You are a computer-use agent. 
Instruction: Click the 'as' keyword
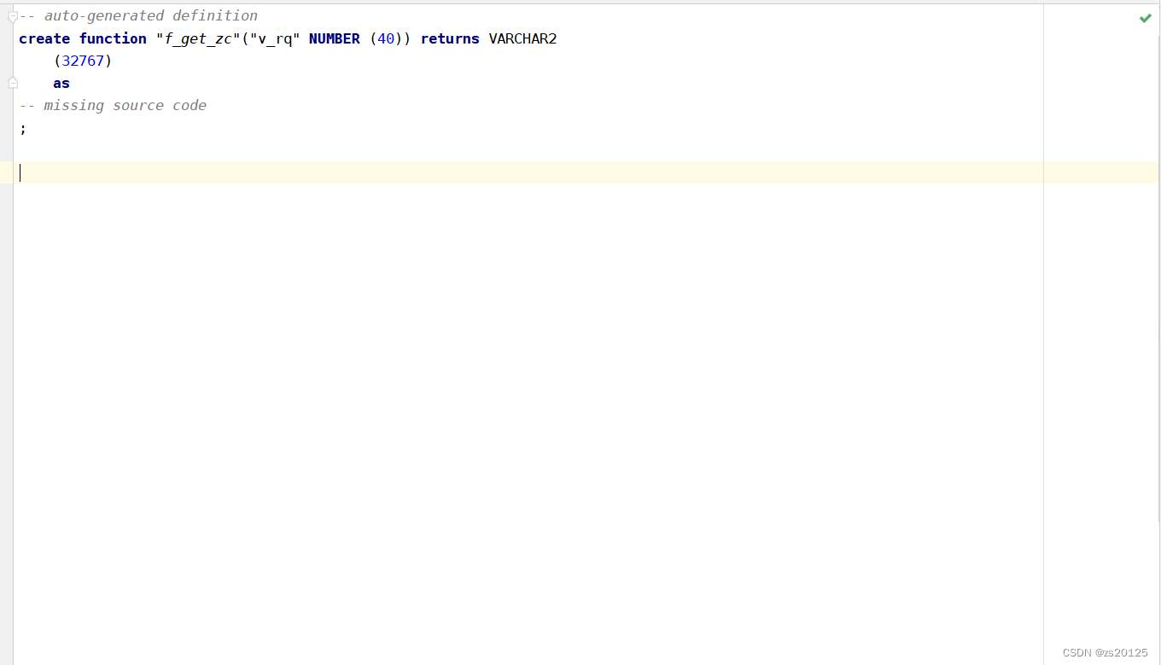pos(61,83)
